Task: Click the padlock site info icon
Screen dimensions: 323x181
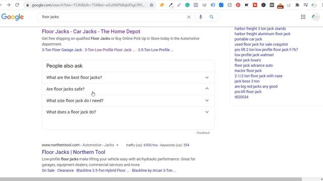Action: [x=27, y=5]
